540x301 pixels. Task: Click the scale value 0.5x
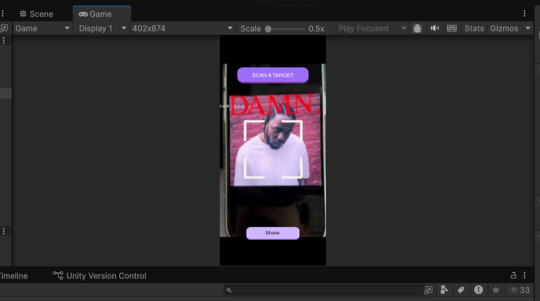point(316,29)
